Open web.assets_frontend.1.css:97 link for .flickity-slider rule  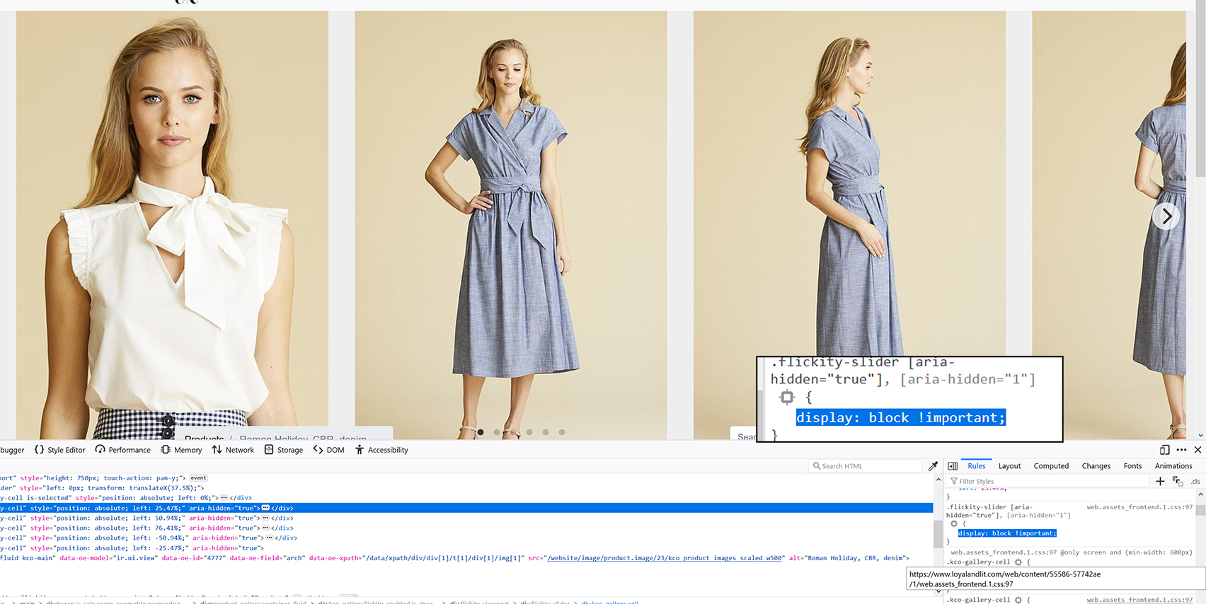click(1139, 507)
